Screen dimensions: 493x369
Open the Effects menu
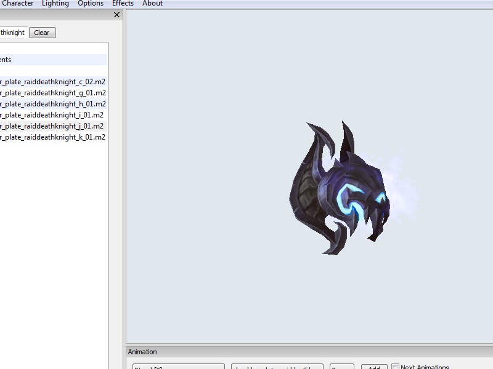point(123,3)
